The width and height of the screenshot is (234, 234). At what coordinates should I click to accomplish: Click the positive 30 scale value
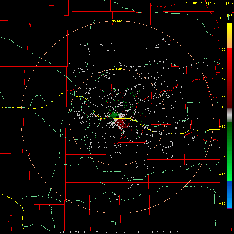click(x=223, y=88)
